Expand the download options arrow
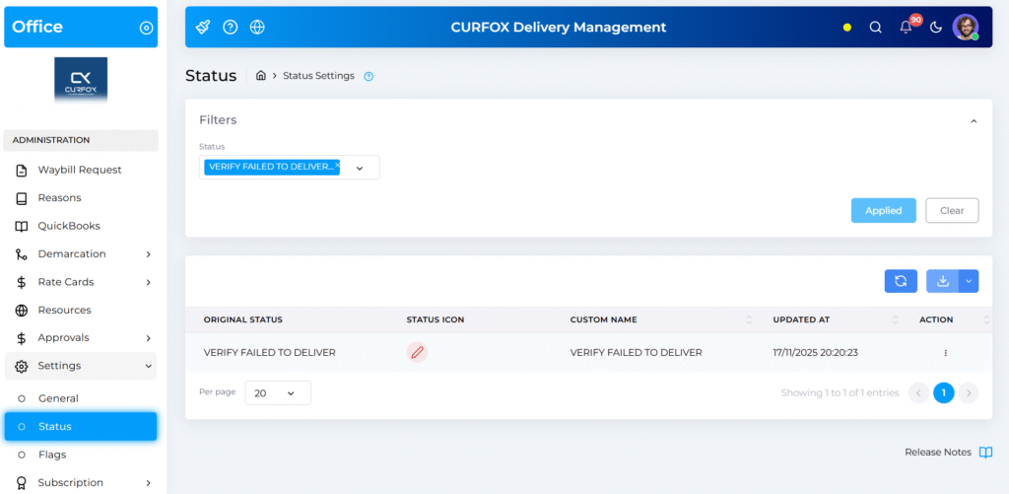The width and height of the screenshot is (1009, 494). point(969,281)
